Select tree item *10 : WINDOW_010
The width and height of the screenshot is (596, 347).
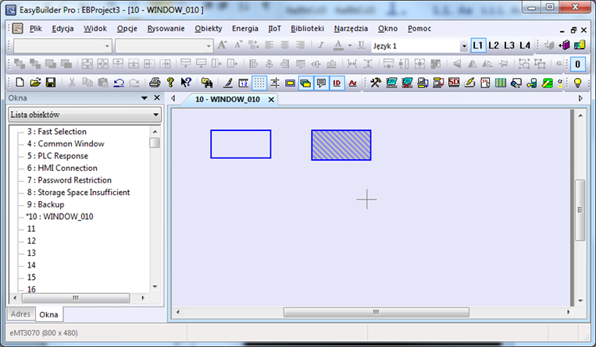pyautogui.click(x=59, y=217)
